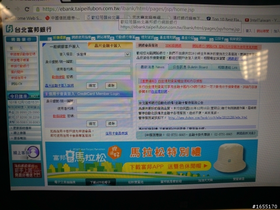Open the 白金理財網 link in news
Screen dimensions: 280x210
pyautogui.click(x=159, y=91)
